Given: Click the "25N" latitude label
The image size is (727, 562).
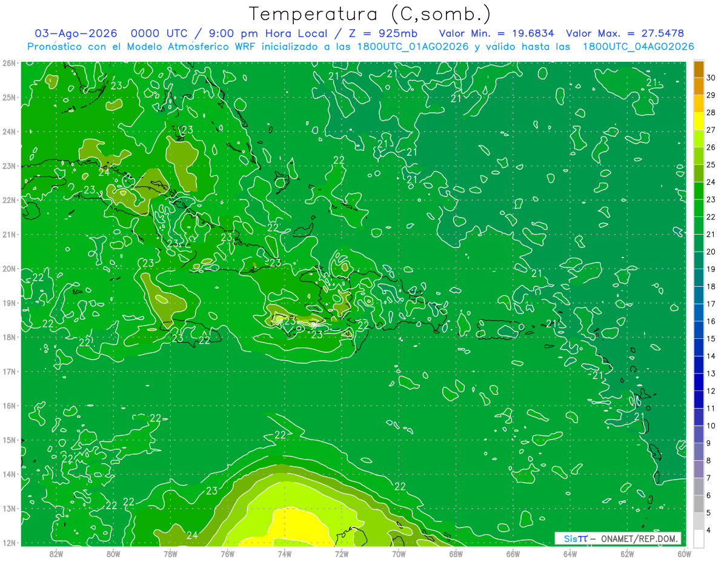Looking at the screenshot, I should click(x=9, y=98).
